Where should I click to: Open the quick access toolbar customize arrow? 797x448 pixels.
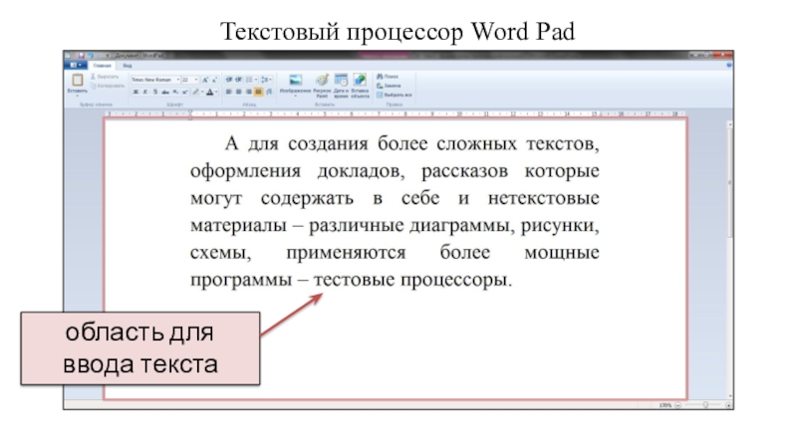click(108, 56)
